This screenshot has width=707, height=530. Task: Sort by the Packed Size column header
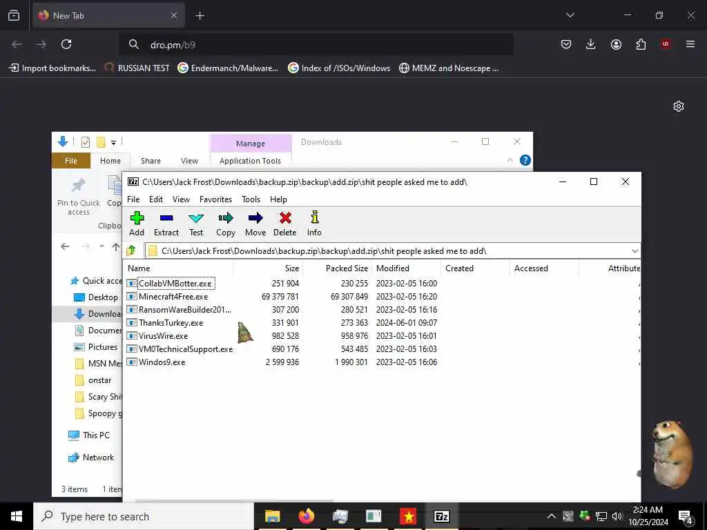tap(337, 268)
